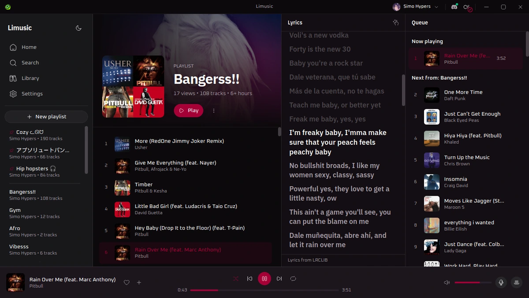Click the Discord status icon
Viewport: 529px width, 298px height.
pyautogui.click(x=454, y=7)
